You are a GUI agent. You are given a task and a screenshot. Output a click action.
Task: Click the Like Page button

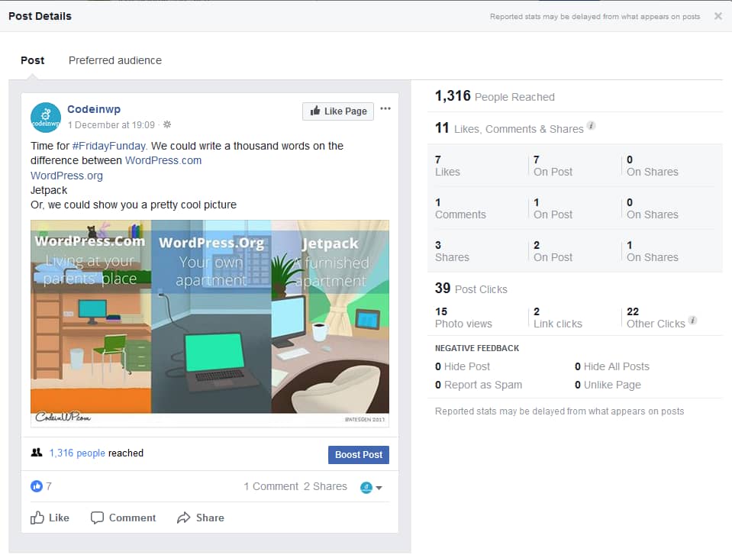pyautogui.click(x=338, y=111)
